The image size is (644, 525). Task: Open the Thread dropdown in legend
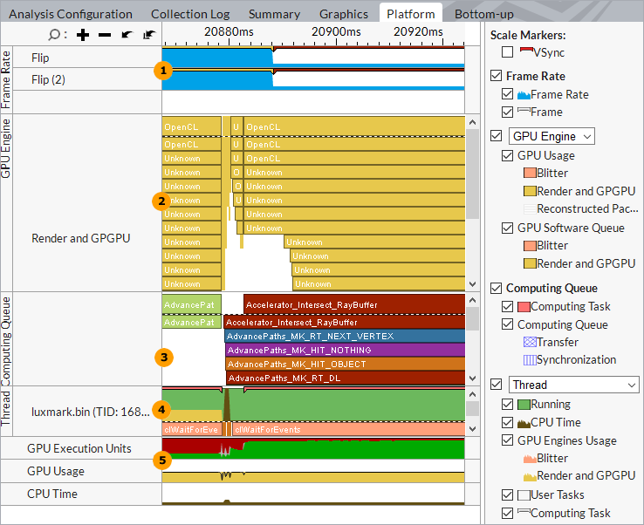point(574,385)
